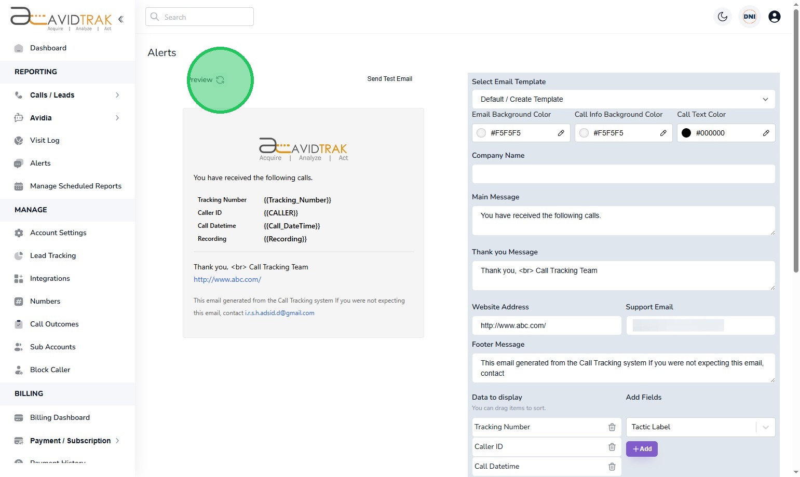The width and height of the screenshot is (800, 477).
Task: Open Manage Scheduled Reports menu item
Action: 75,186
